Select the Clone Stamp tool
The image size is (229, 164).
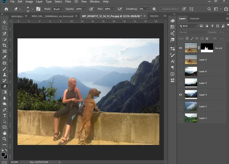click(4, 75)
